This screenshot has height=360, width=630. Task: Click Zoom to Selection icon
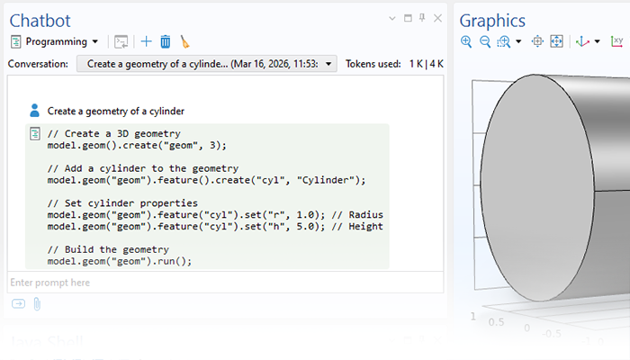point(537,41)
